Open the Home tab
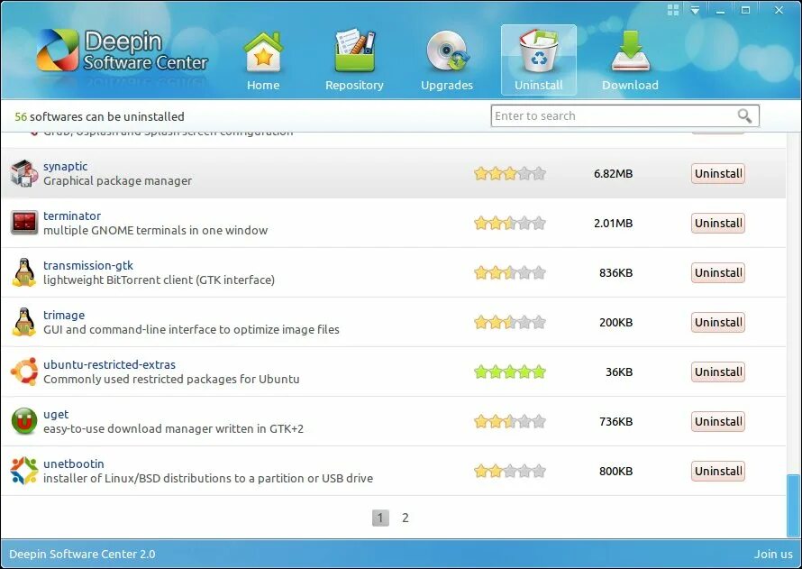The image size is (802, 569). (263, 61)
